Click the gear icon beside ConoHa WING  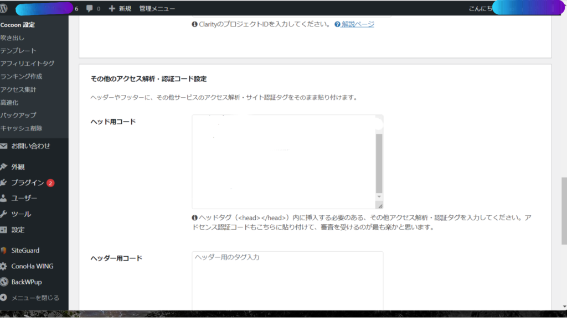coord(4,267)
